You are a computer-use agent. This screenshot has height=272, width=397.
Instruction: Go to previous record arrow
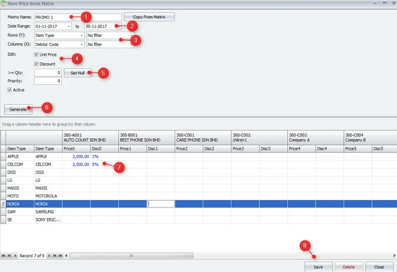tap(15, 255)
